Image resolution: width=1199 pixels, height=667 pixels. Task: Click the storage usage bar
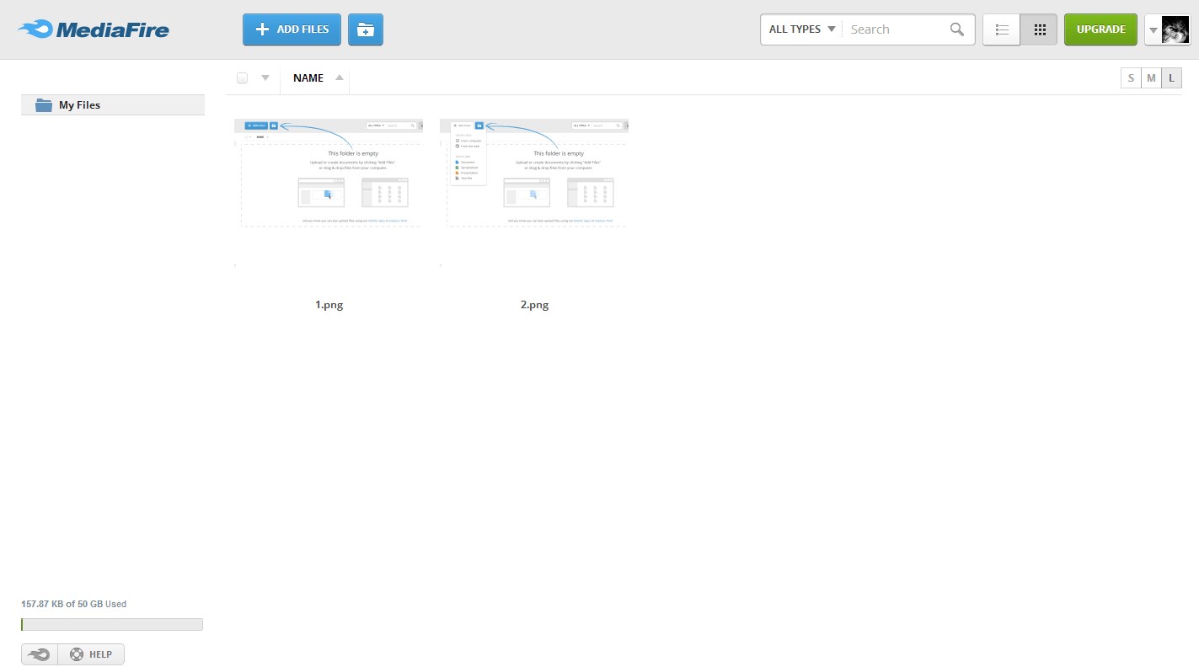112,624
